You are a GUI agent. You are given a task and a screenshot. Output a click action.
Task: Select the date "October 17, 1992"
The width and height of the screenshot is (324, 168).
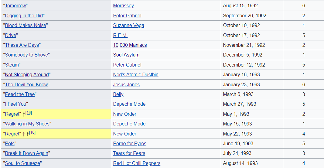(x=241, y=35)
